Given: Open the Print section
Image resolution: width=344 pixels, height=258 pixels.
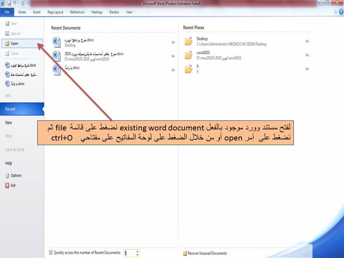Looking at the screenshot, I should pyautogui.click(x=9, y=136).
